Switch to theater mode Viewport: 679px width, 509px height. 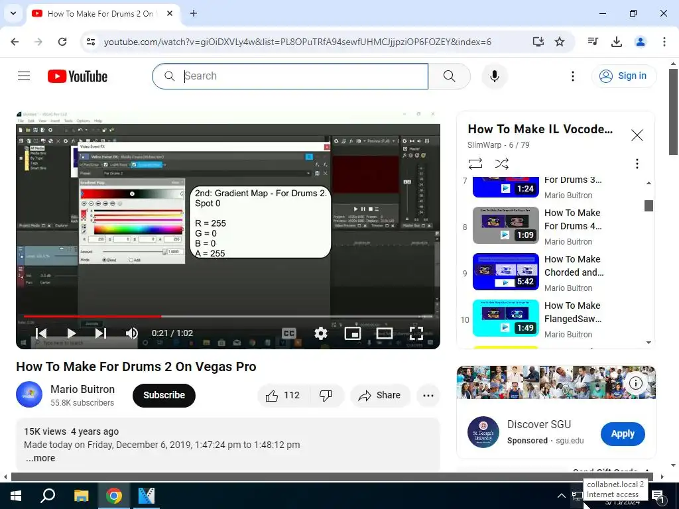point(385,333)
